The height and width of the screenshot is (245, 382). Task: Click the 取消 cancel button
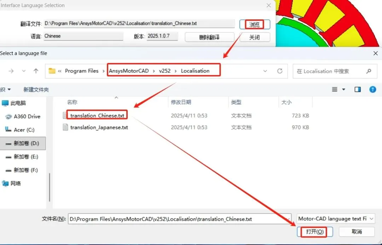pyautogui.click(x=357, y=232)
